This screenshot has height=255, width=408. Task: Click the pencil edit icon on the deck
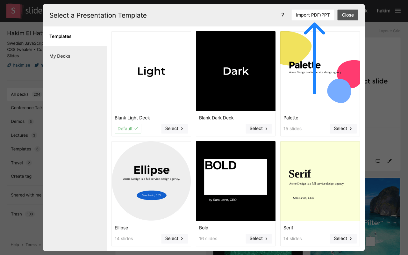point(389,161)
